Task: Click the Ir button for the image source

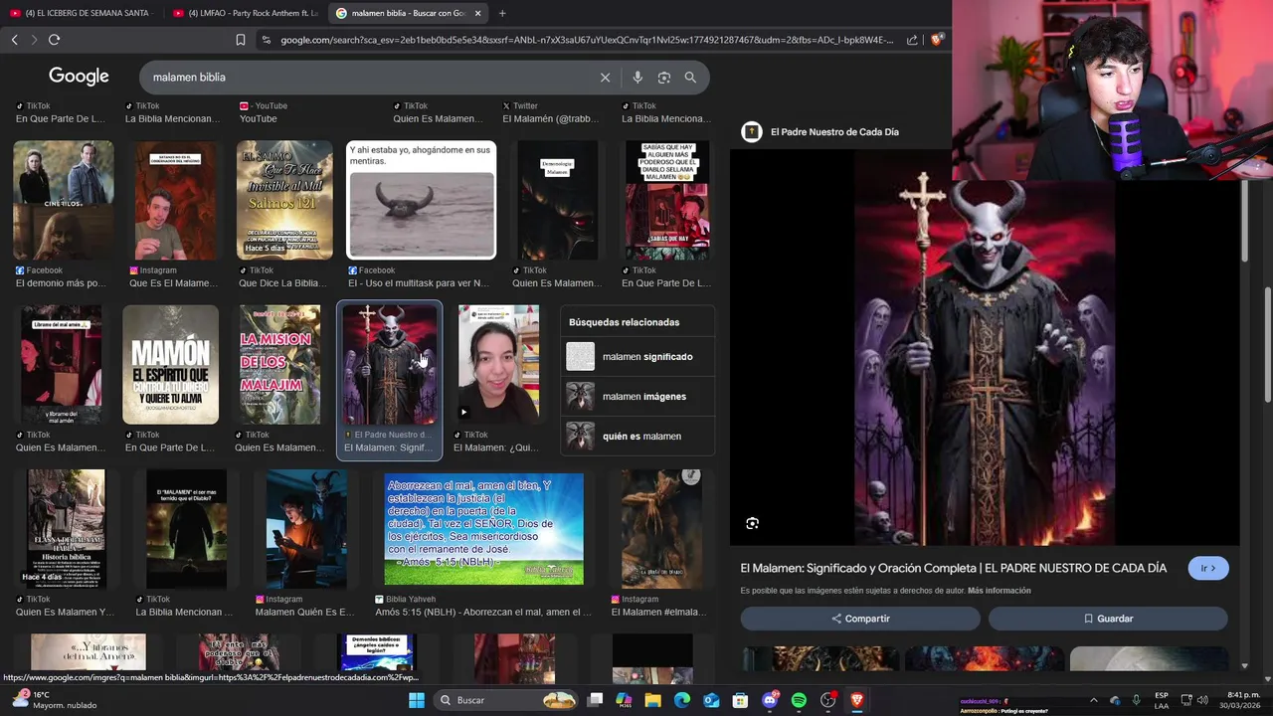Action: tap(1208, 569)
